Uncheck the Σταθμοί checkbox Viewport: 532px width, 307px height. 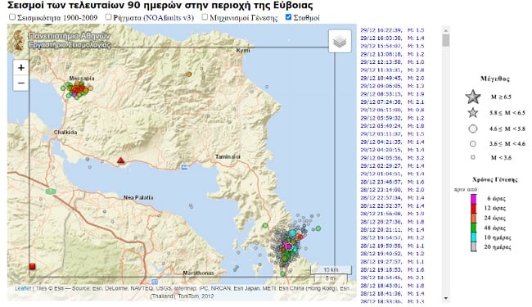[x=288, y=17]
